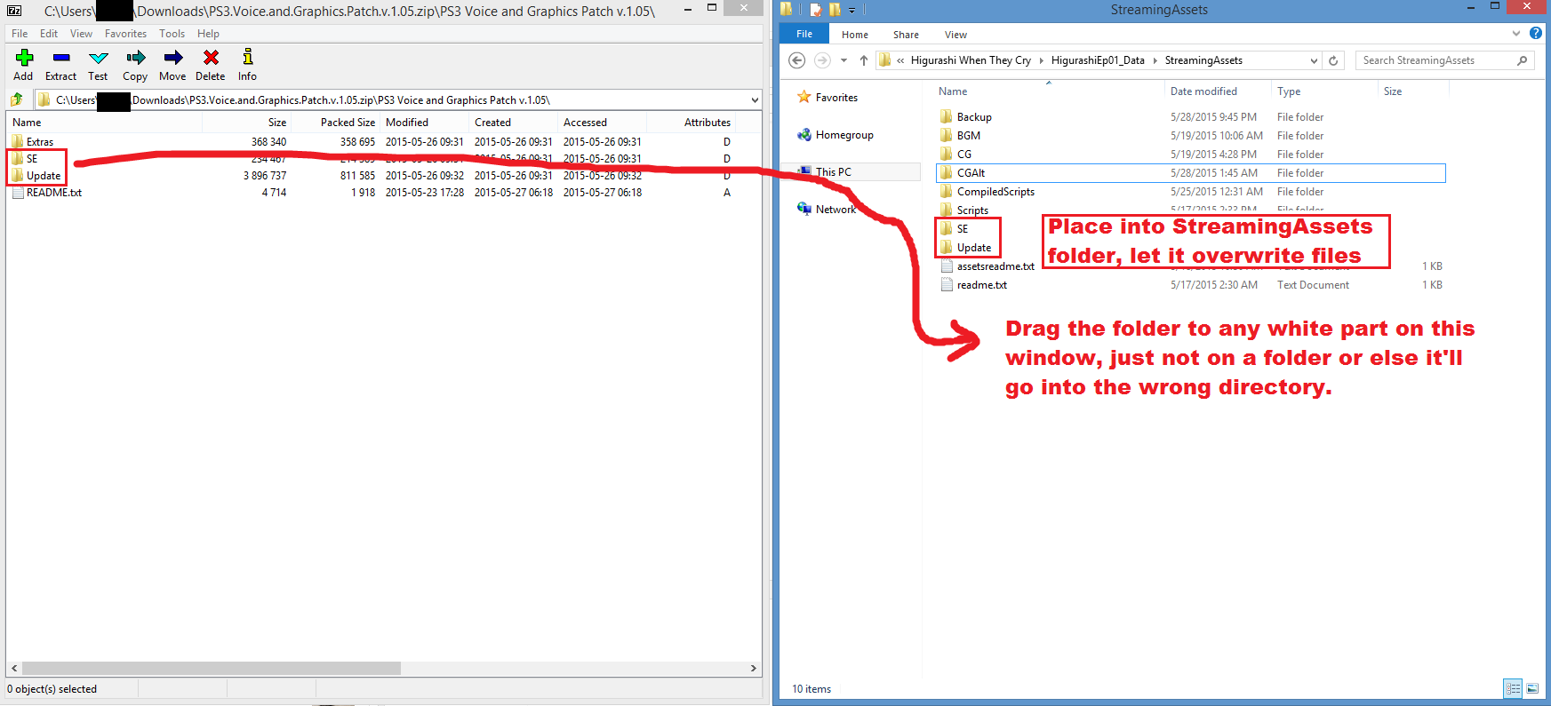Switch to details view layout

1513,688
